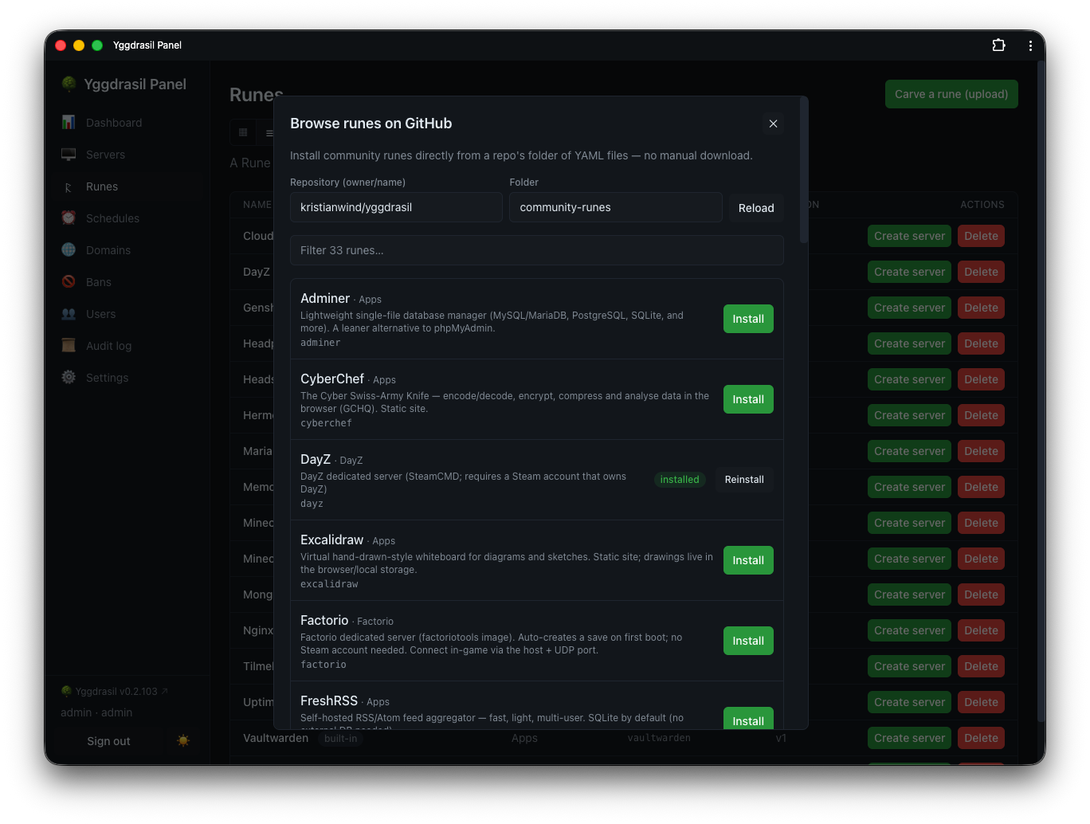Install the FreshRSS rune
Screen dimensions: 1090x824
[x=748, y=718]
